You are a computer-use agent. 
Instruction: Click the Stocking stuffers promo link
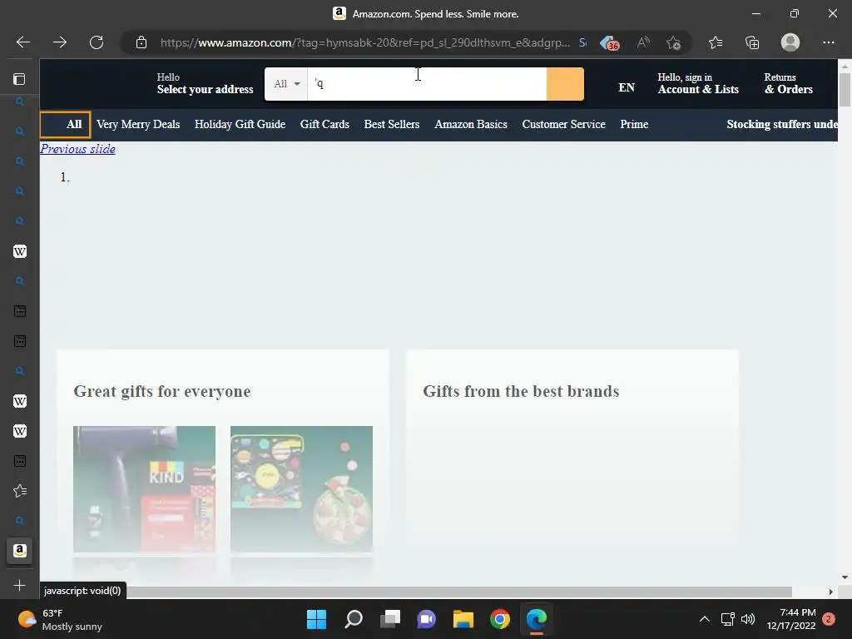click(x=782, y=125)
